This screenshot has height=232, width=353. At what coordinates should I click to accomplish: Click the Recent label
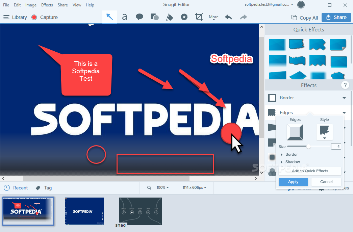(x=20, y=188)
